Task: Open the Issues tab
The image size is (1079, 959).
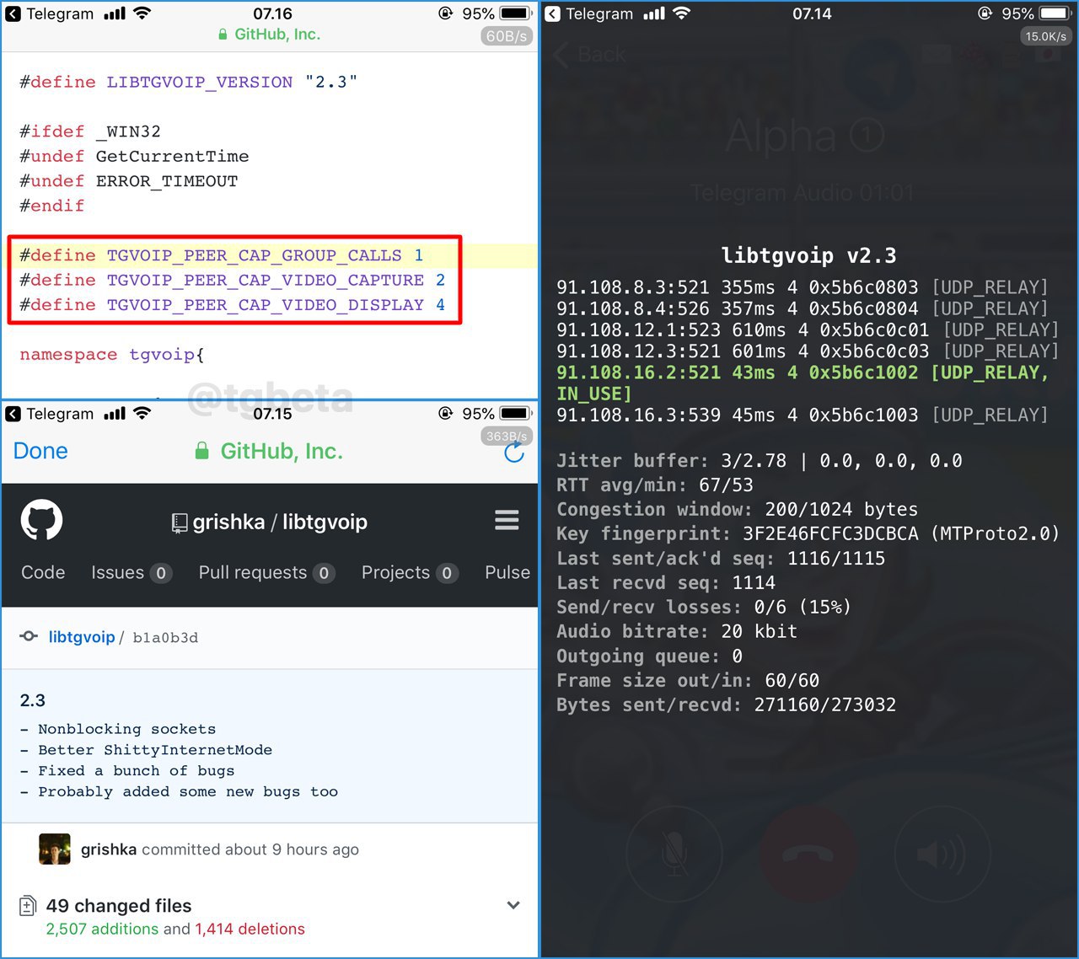Action: [x=131, y=573]
